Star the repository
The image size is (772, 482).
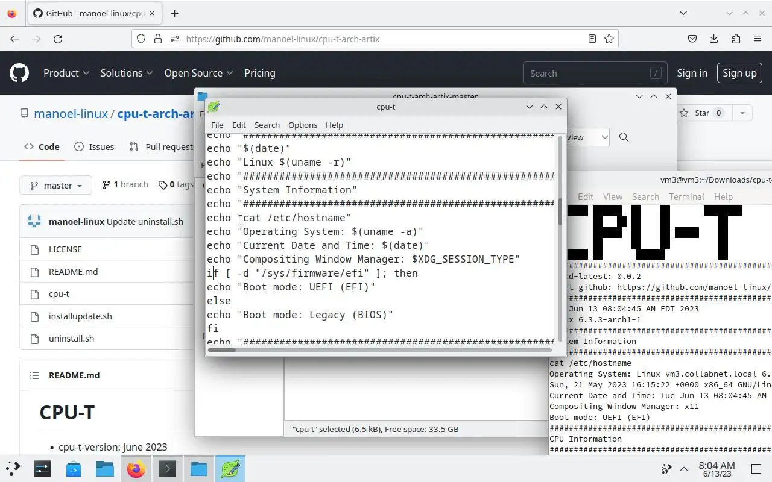[701, 113]
